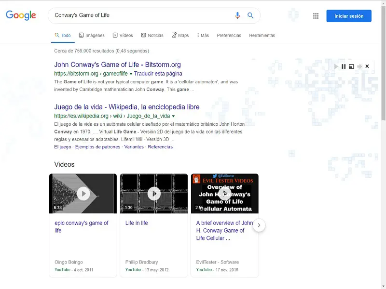Open the Ejemplos de patrones sitelink
Image resolution: width=386 pixels, height=289 pixels.
coord(98,147)
